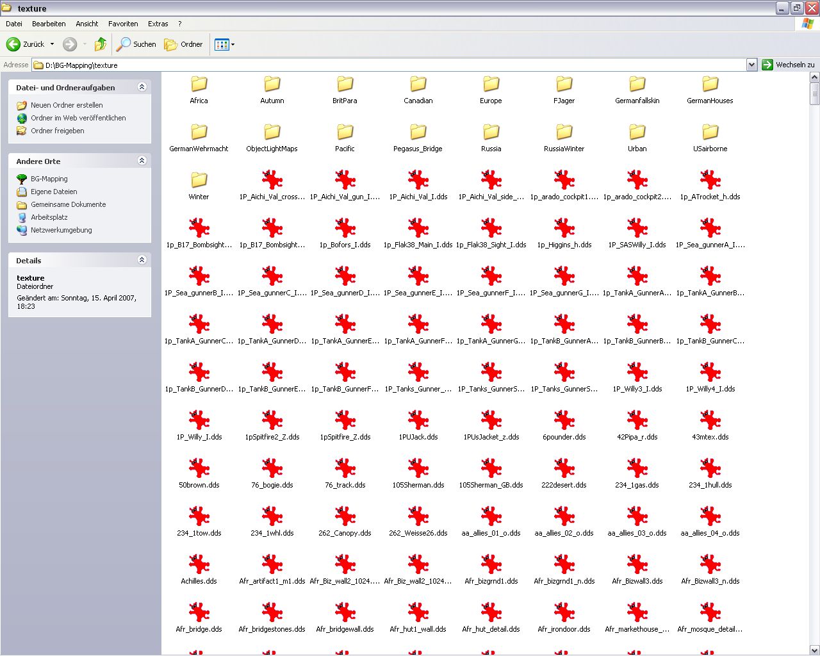Open the Extras menu
The image size is (820, 656).
[158, 24]
